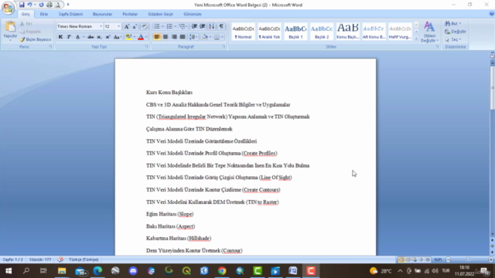Open Windows Start menu
495x278 pixels.
tap(9, 271)
